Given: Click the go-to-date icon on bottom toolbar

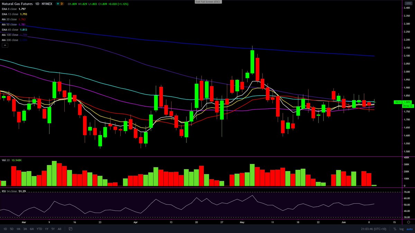Looking at the screenshot, I should pos(70,229).
